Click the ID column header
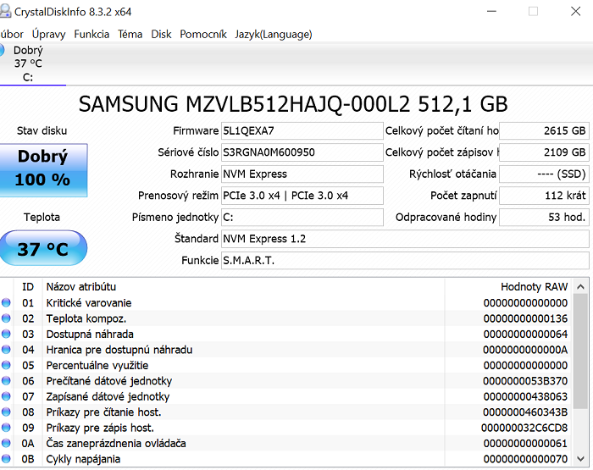Viewport: 593px width, 470px height. (x=28, y=287)
